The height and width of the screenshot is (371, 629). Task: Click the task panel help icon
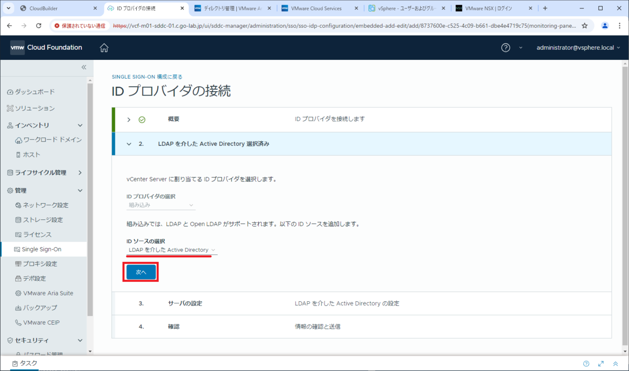tap(586, 364)
